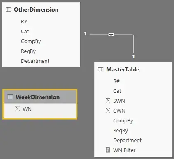174x159 pixels.
Task: Click the MasterTable table icon
Action: 100,69
